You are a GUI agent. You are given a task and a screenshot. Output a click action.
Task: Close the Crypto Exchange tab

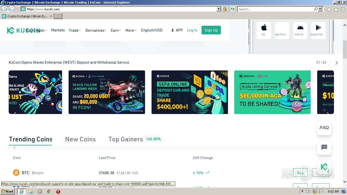[51, 16]
